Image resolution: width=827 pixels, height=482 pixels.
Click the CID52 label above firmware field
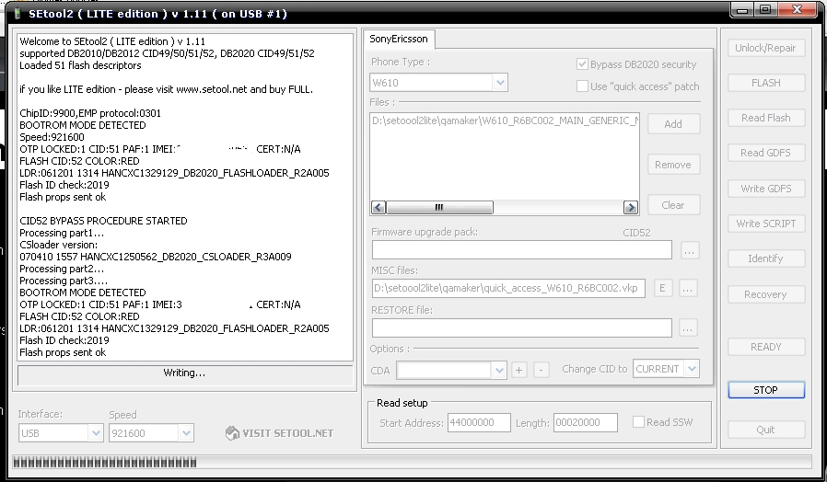[x=636, y=233]
